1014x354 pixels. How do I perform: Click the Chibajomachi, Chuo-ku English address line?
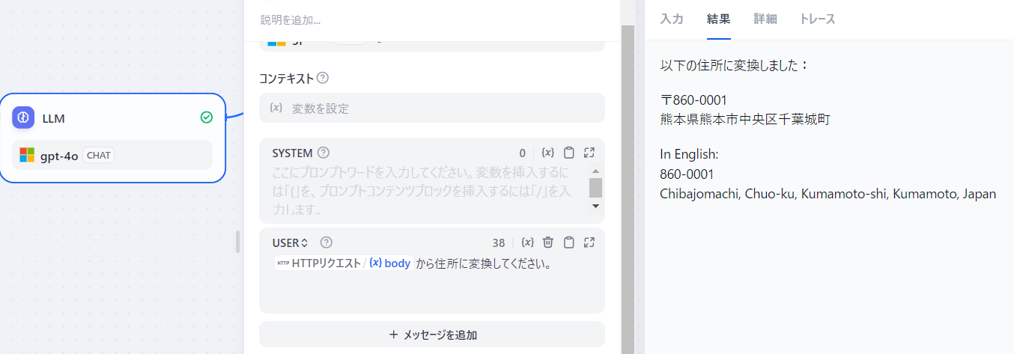(828, 194)
